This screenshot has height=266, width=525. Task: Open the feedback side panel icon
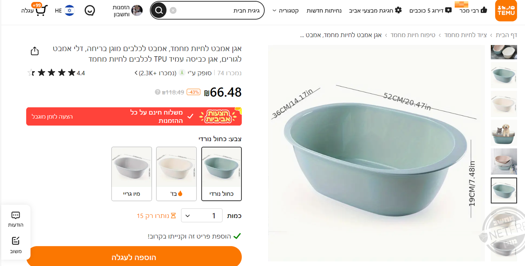(16, 245)
